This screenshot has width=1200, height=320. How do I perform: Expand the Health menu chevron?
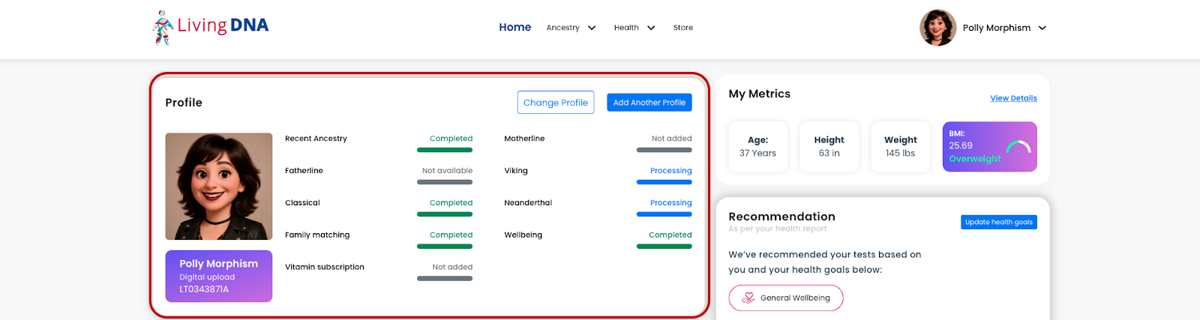point(651,28)
